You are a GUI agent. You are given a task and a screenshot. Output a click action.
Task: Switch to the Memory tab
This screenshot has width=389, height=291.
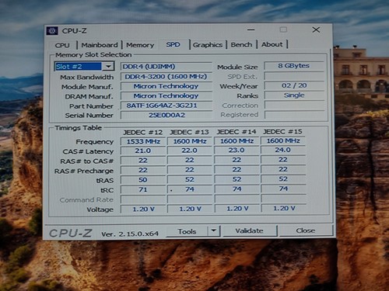pyautogui.click(x=140, y=45)
